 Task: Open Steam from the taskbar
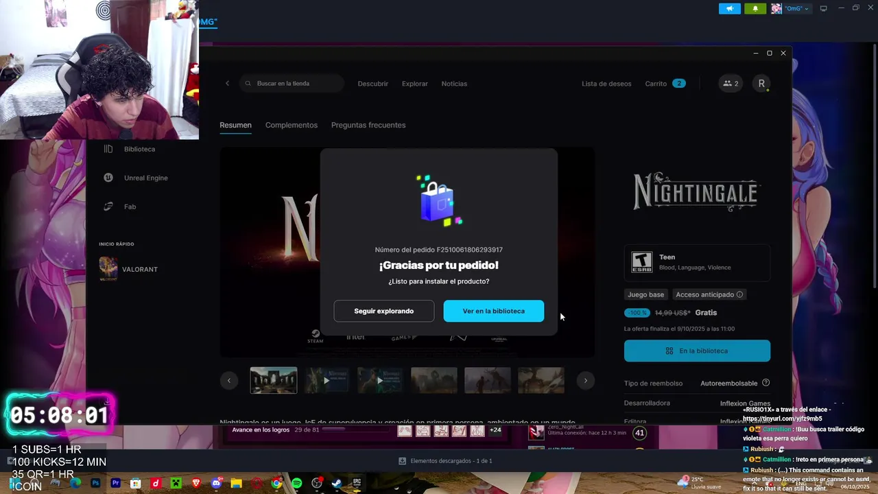[337, 483]
